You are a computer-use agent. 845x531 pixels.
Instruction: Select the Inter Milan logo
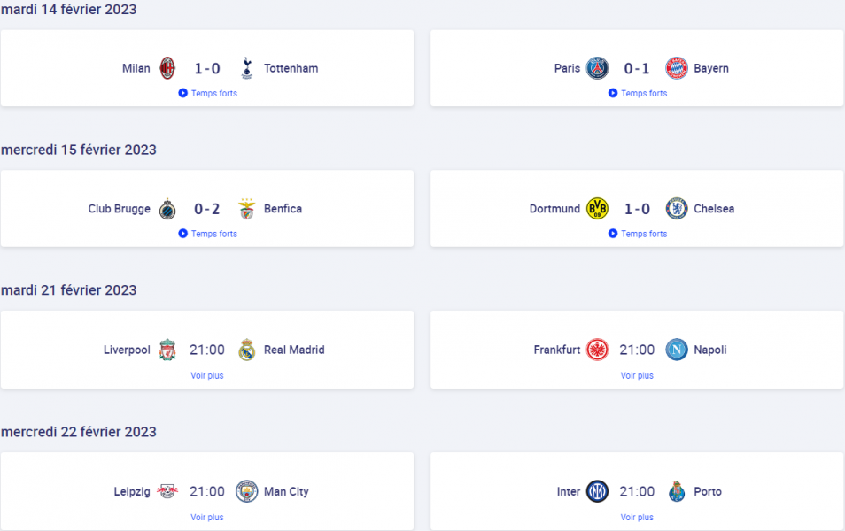[x=597, y=491]
